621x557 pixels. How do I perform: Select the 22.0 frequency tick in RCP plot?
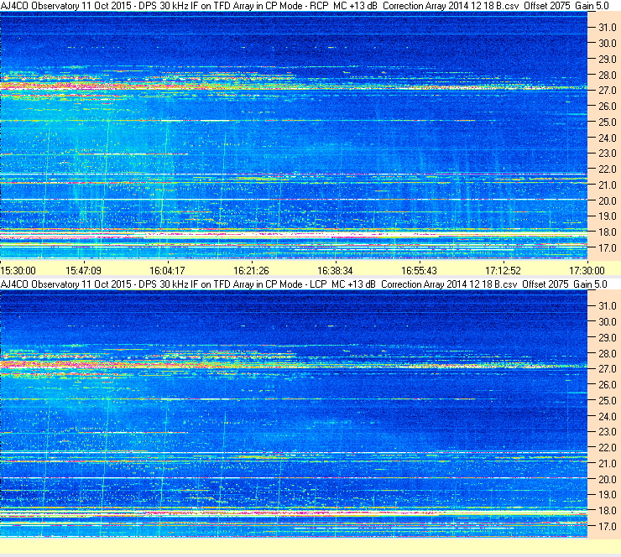coord(607,169)
